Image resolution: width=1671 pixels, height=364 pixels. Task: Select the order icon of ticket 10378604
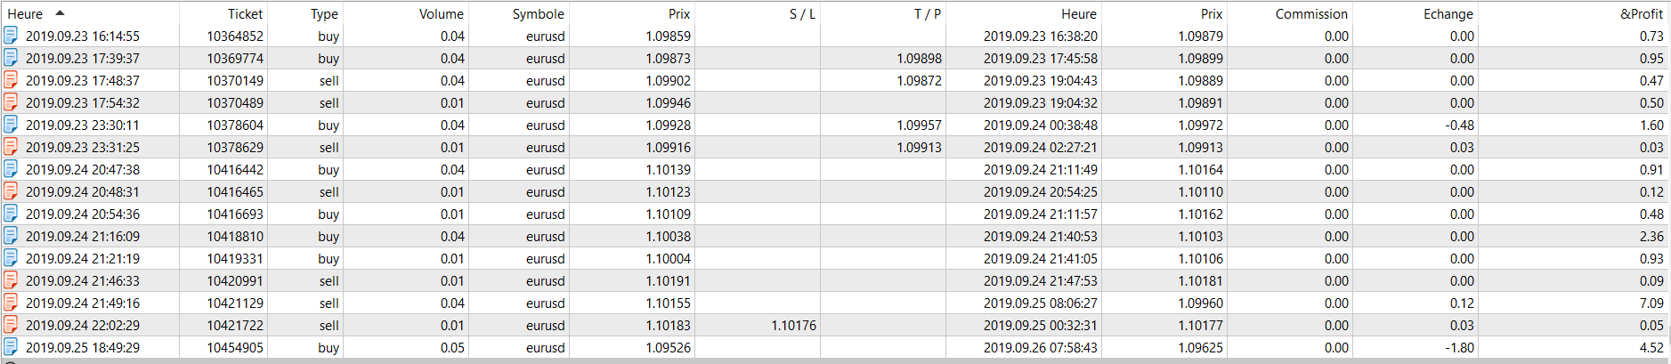point(11,125)
